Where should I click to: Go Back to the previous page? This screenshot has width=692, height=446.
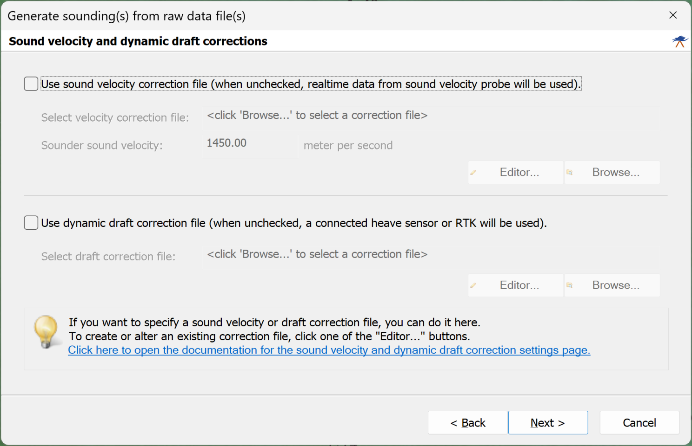tap(467, 423)
